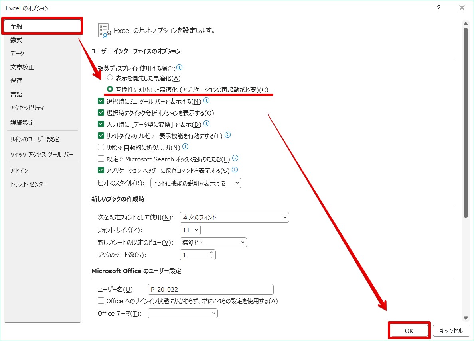
Task: Click info icon beside Microsoft Search option
Action: (235, 159)
